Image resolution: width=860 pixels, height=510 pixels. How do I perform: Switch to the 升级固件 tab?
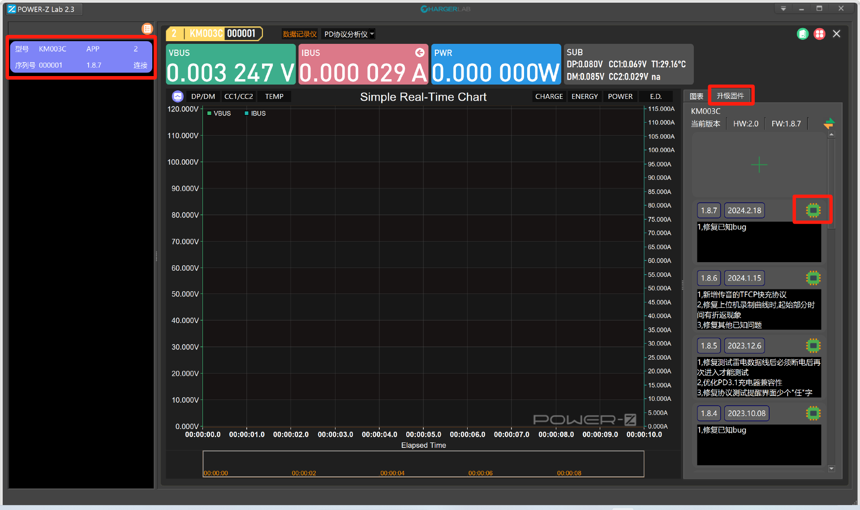730,96
